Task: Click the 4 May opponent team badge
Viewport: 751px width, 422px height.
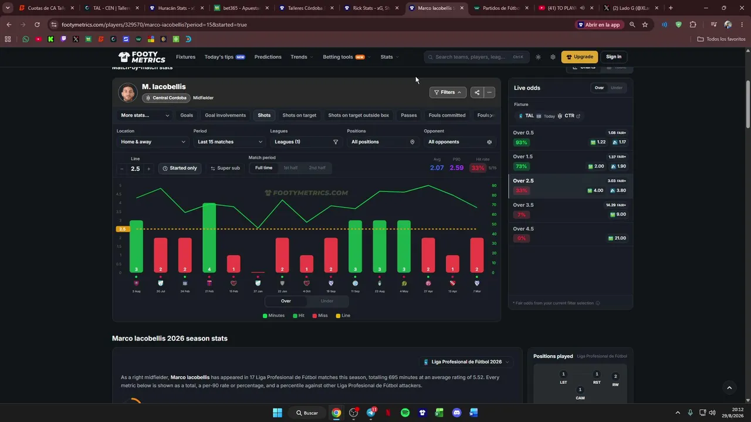Action: (x=404, y=283)
